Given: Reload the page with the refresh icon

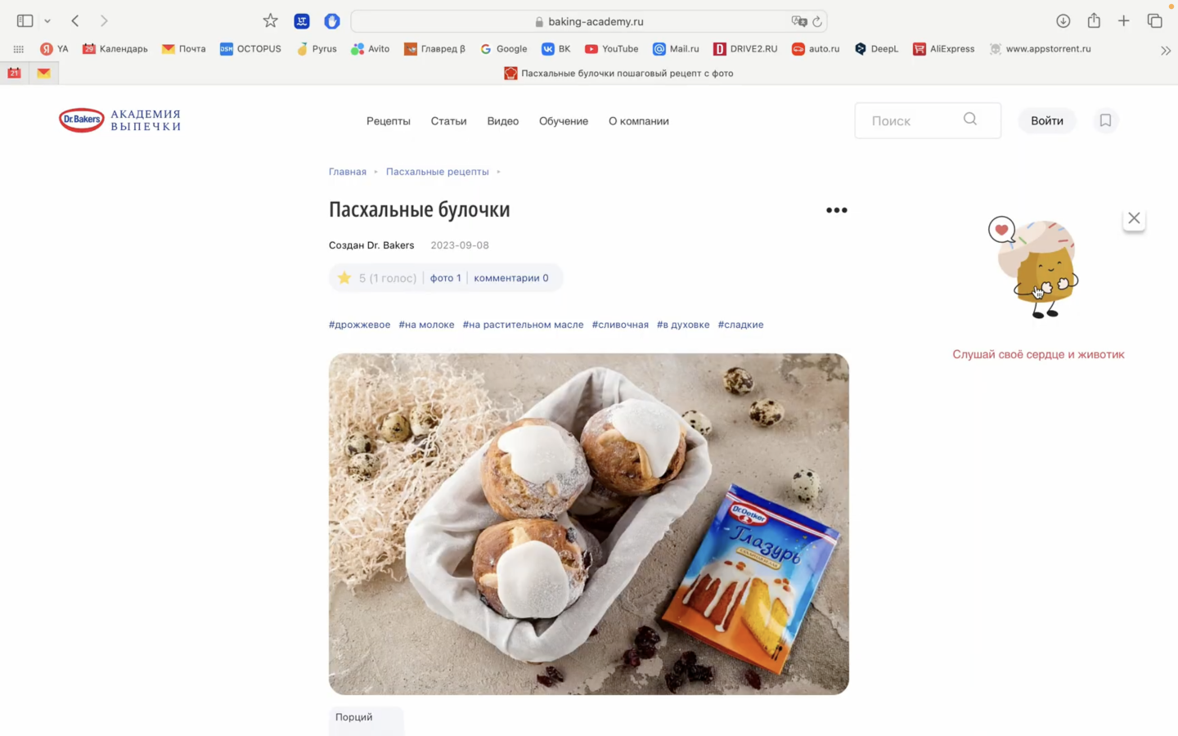Looking at the screenshot, I should (817, 22).
